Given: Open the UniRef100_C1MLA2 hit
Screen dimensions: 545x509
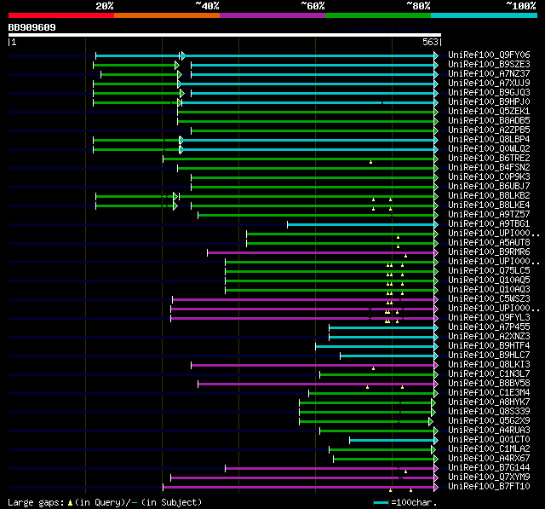Looking at the screenshot, I should click(489, 449).
